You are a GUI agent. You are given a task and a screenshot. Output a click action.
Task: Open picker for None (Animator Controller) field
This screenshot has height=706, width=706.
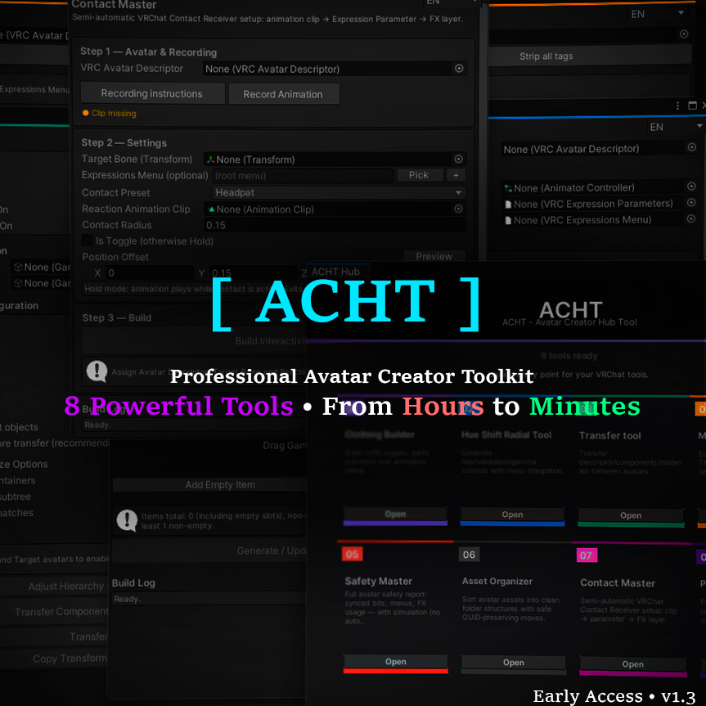pos(691,187)
